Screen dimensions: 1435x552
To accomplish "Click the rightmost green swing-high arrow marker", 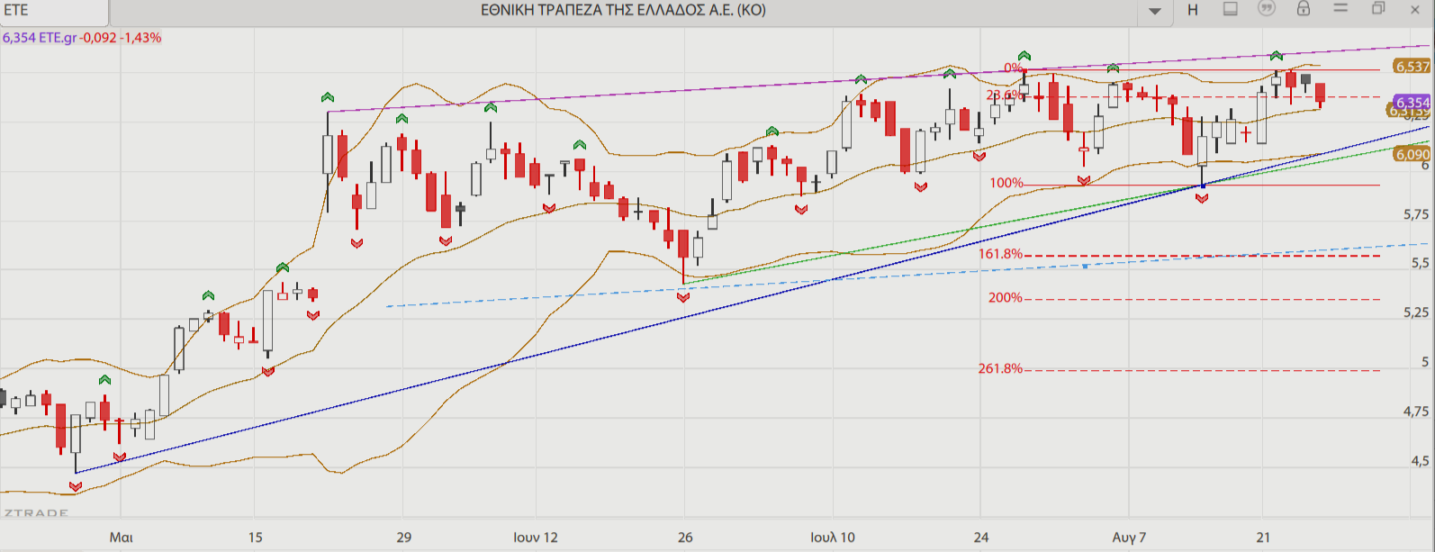I will click(x=1276, y=56).
